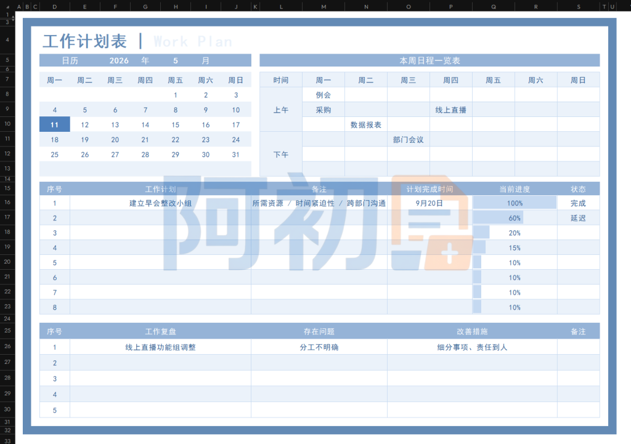
Task: Select the 例会 schedule cell
Action: click(x=324, y=95)
